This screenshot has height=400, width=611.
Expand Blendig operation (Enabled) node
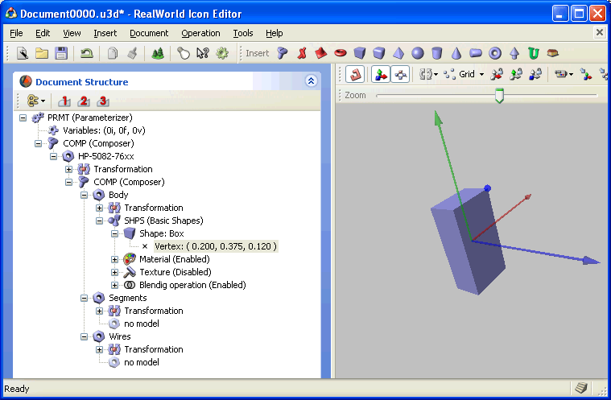click(x=114, y=285)
